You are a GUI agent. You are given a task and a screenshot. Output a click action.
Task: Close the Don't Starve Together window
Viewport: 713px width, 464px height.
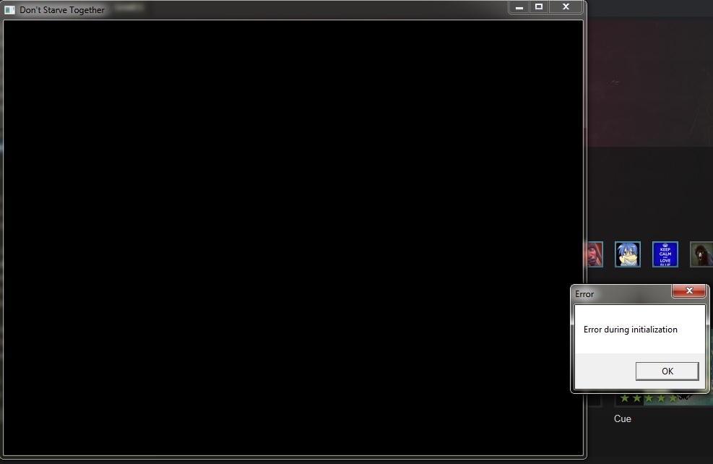[x=566, y=7]
